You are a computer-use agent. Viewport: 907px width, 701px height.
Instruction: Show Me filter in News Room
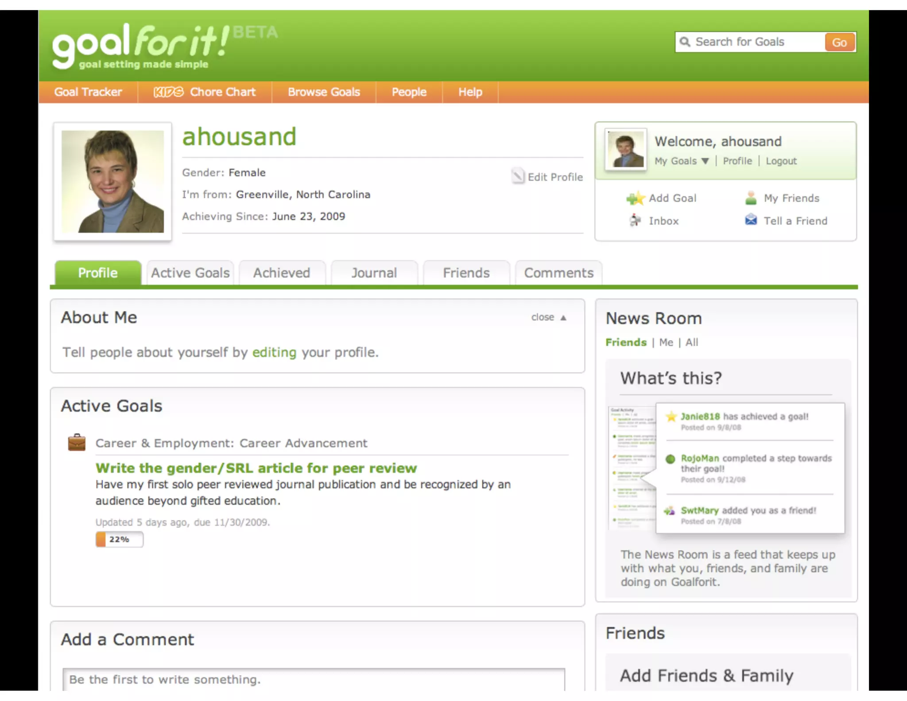pyautogui.click(x=666, y=343)
